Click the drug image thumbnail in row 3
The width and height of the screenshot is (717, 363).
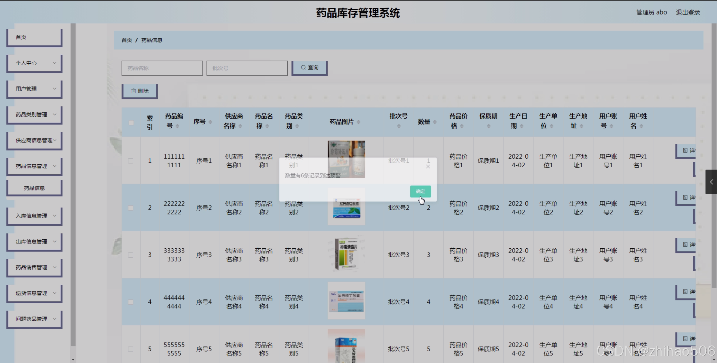tap(346, 254)
